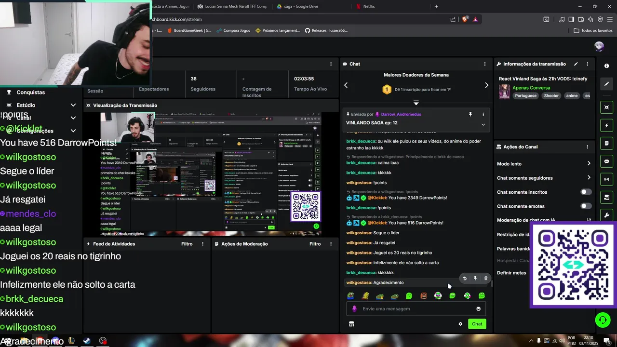Open Ações do Canal three-dot menu
Screen dimensions: 617x347
587,147
